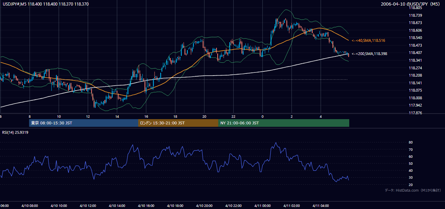Click the hour 20 tick on price chart
The height and width of the screenshot is (209, 445).
pyautogui.click(x=204, y=117)
